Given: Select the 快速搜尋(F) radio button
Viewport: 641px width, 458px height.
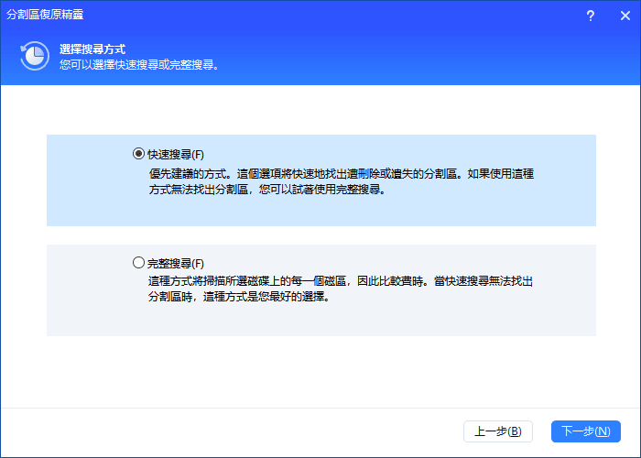Looking at the screenshot, I should (x=138, y=154).
